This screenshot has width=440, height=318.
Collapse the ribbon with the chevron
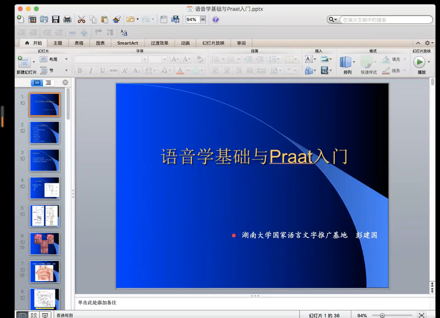pos(418,43)
